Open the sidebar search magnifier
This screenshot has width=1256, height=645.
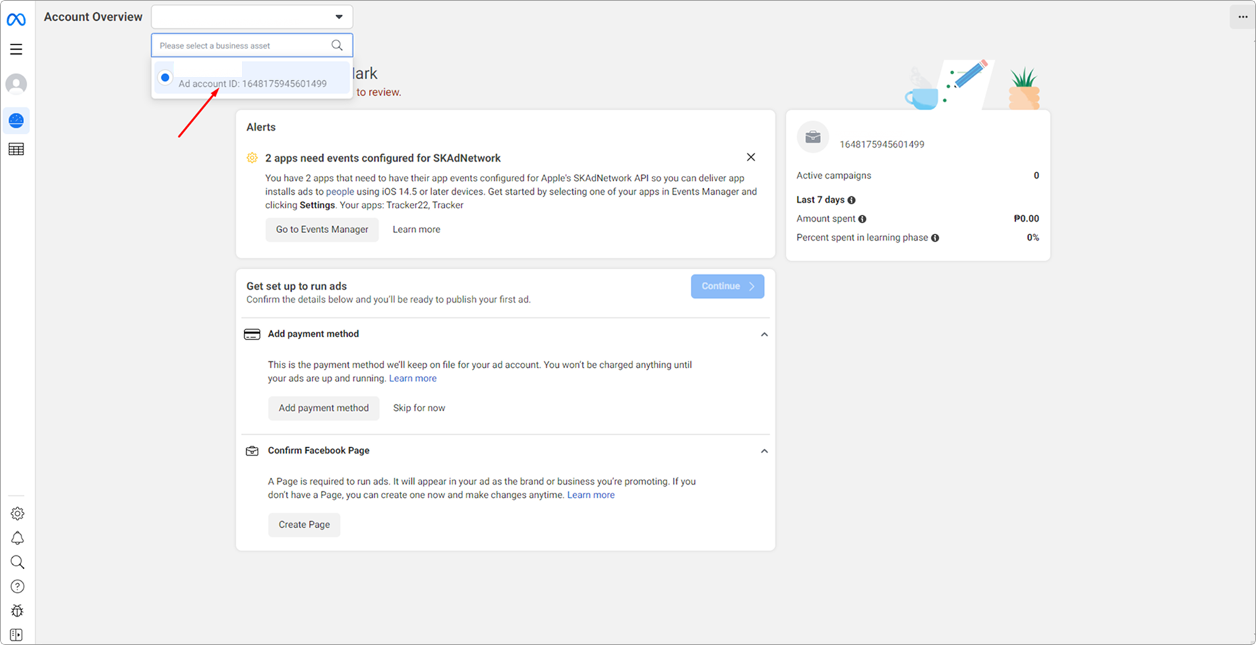(18, 562)
